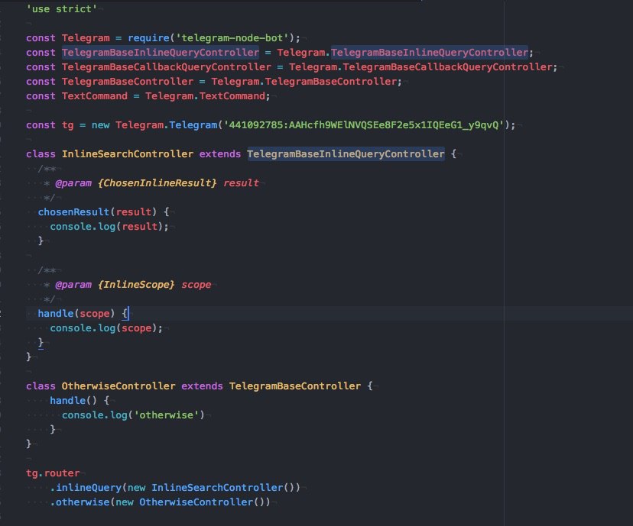Click declared const name TelegramBaseInlineQueryController
This screenshot has height=526, width=633.
click(161, 53)
